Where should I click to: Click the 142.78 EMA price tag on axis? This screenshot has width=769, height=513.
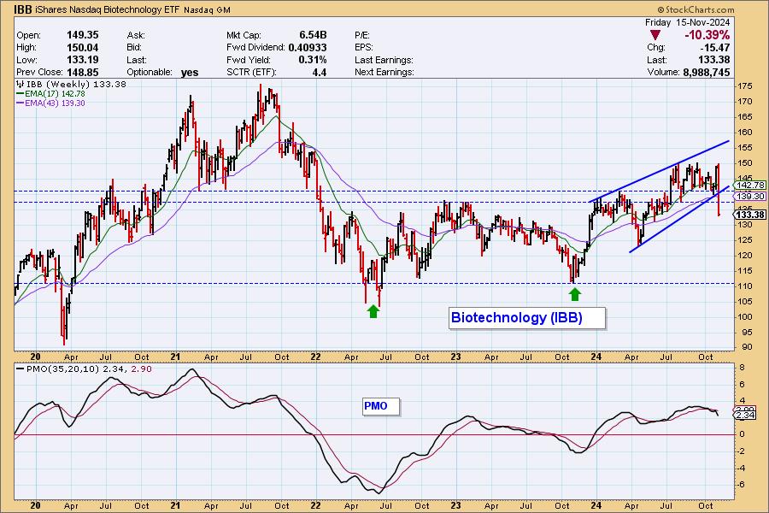click(x=750, y=185)
